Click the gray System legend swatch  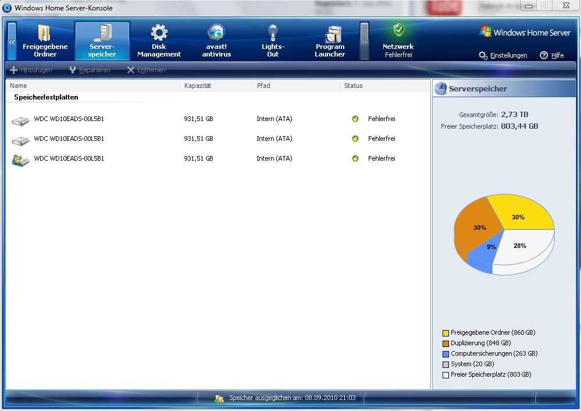point(445,364)
